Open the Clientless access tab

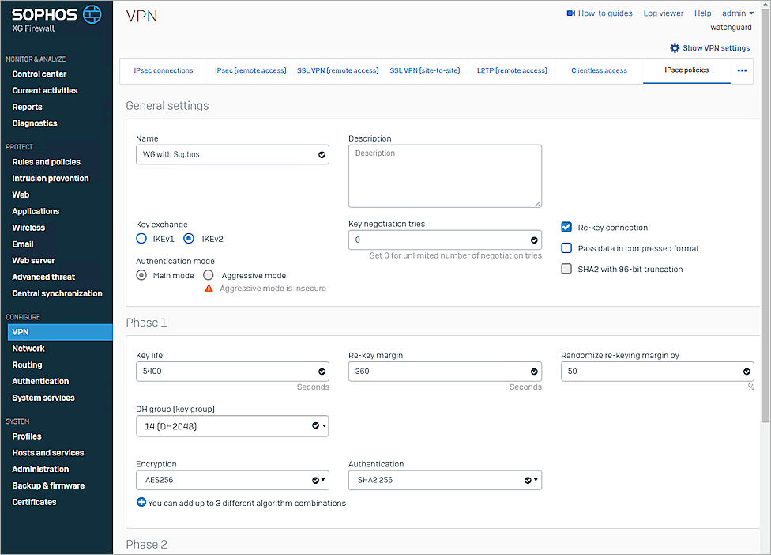pos(599,70)
